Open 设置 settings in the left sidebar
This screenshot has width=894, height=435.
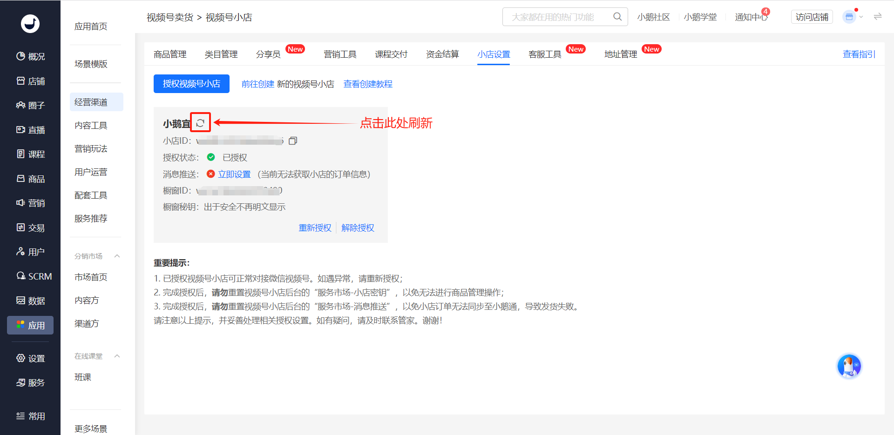(x=30, y=358)
